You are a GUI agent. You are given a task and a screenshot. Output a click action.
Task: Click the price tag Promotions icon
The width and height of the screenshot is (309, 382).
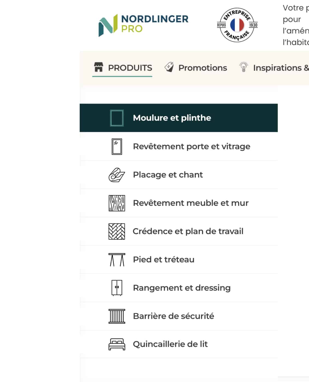[x=169, y=67]
